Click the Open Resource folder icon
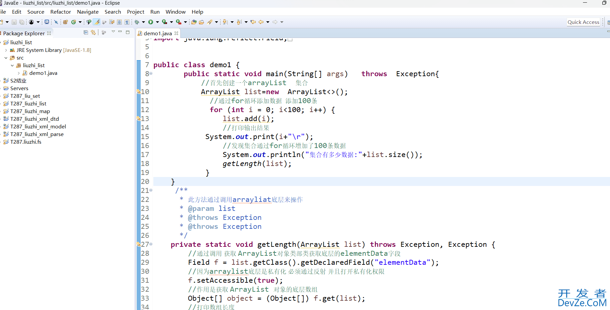The width and height of the screenshot is (610, 310). pos(201,22)
